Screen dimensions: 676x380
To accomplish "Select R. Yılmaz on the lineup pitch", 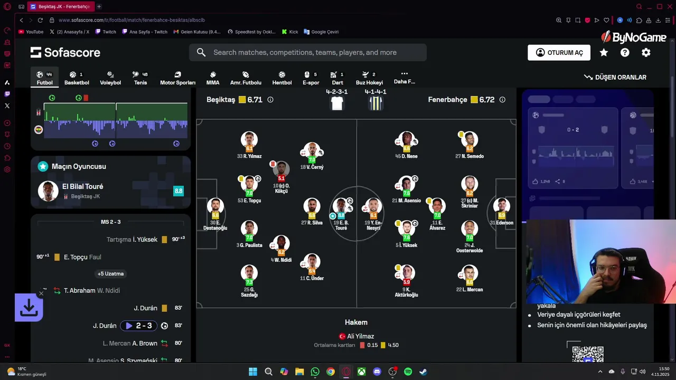I will (249, 145).
